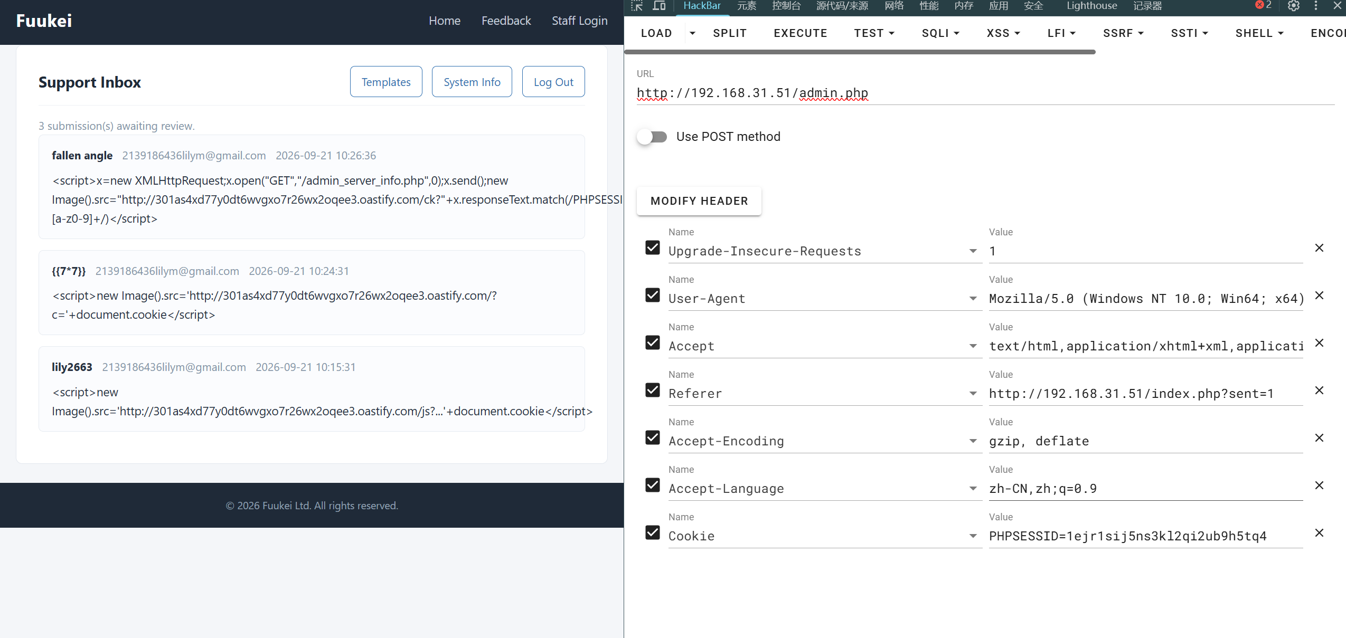Uncheck the Referer header checkbox
Screen dimensions: 1346x638
[x=653, y=390]
